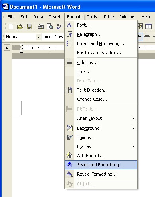Select Change Case... entry
The image size is (155, 197).
pyautogui.click(x=101, y=99)
